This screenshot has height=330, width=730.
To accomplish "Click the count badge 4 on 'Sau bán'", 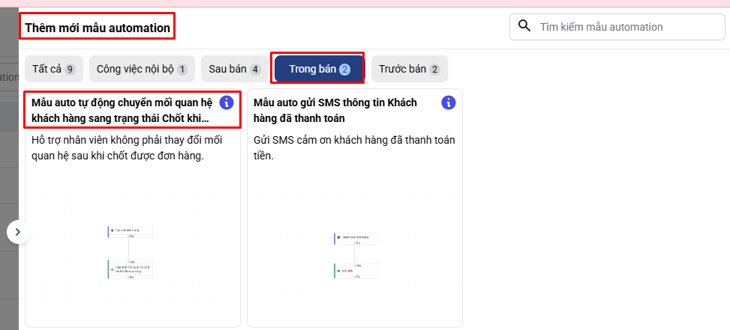I will point(255,70).
